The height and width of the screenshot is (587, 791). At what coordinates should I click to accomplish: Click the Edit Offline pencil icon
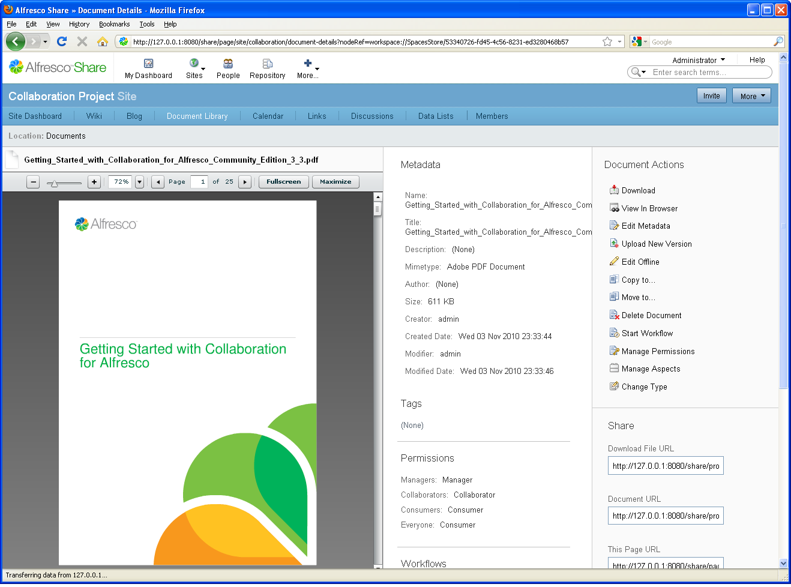click(x=614, y=262)
